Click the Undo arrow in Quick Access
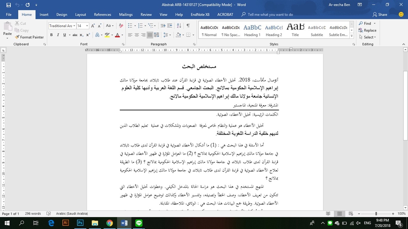The image size is (408, 229). (x=17, y=5)
